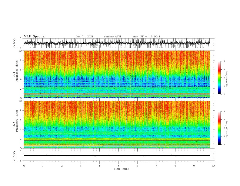This screenshot has height=186, width=240.
Task: Select the date text "Jun. 7 , 2021"
Action: [85, 36]
